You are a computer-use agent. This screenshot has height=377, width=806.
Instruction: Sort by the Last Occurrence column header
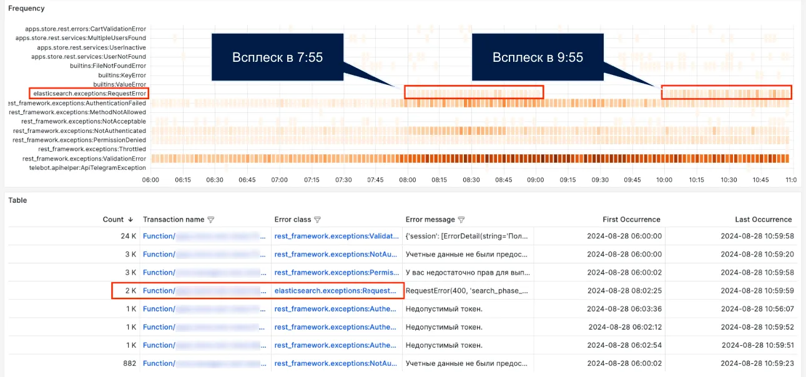764,220
